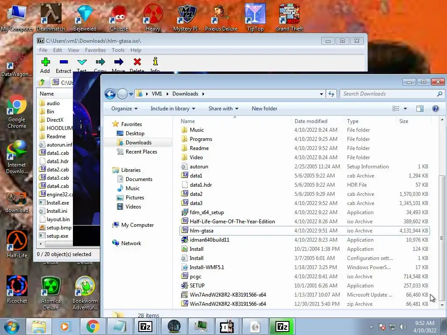
Task: Select the Half-Life-Game-Of-The-Year-Edition file
Action: [304, 222]
